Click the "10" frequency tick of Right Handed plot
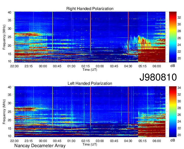The width and height of the screenshot is (184, 149). coord(9,61)
